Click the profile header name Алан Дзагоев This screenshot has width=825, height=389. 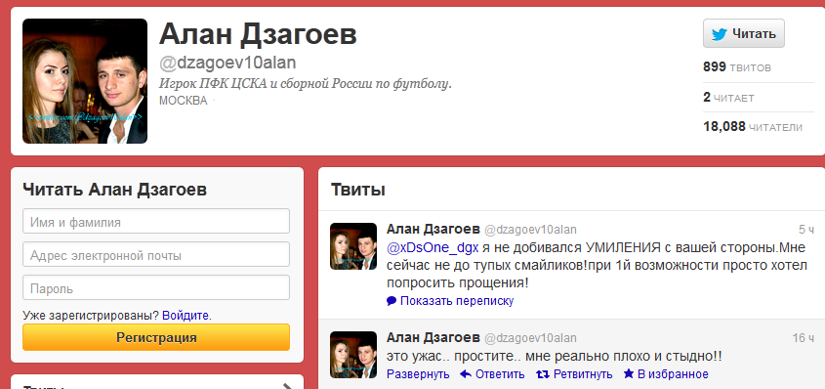coord(258,35)
